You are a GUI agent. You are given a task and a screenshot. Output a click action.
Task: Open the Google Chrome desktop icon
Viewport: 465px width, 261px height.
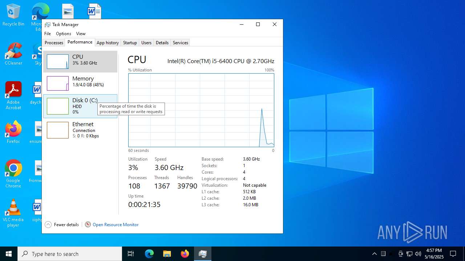click(x=13, y=174)
